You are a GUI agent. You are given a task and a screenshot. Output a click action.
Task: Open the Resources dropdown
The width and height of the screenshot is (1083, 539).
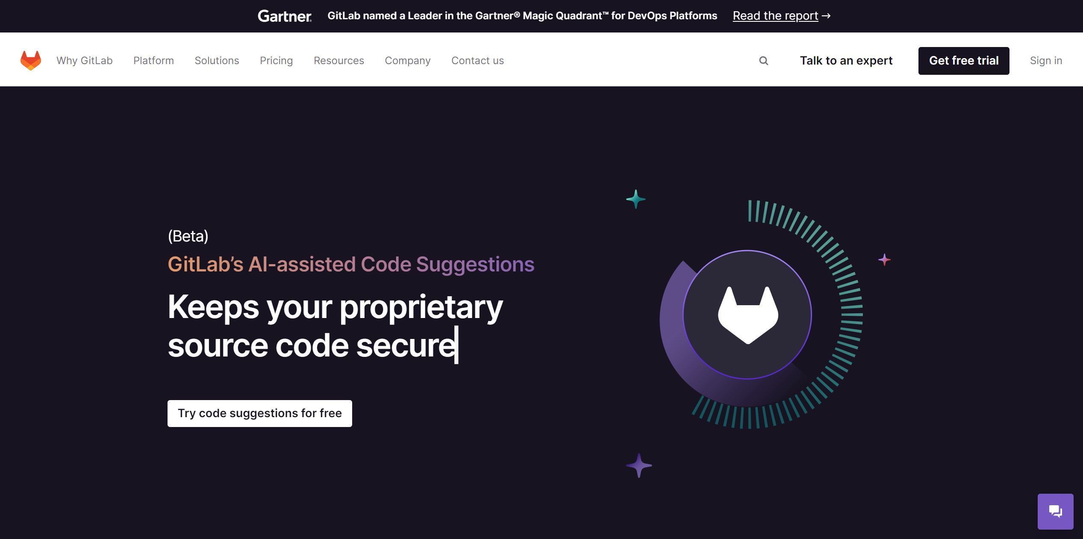click(338, 60)
